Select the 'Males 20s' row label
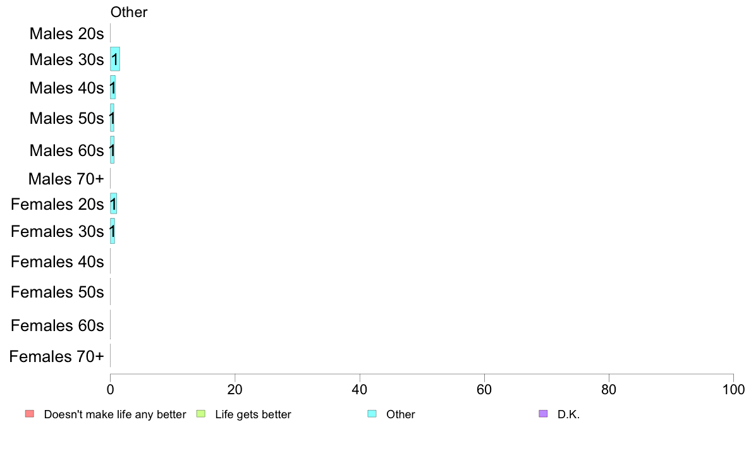The width and height of the screenshot is (751, 465). [x=66, y=33]
